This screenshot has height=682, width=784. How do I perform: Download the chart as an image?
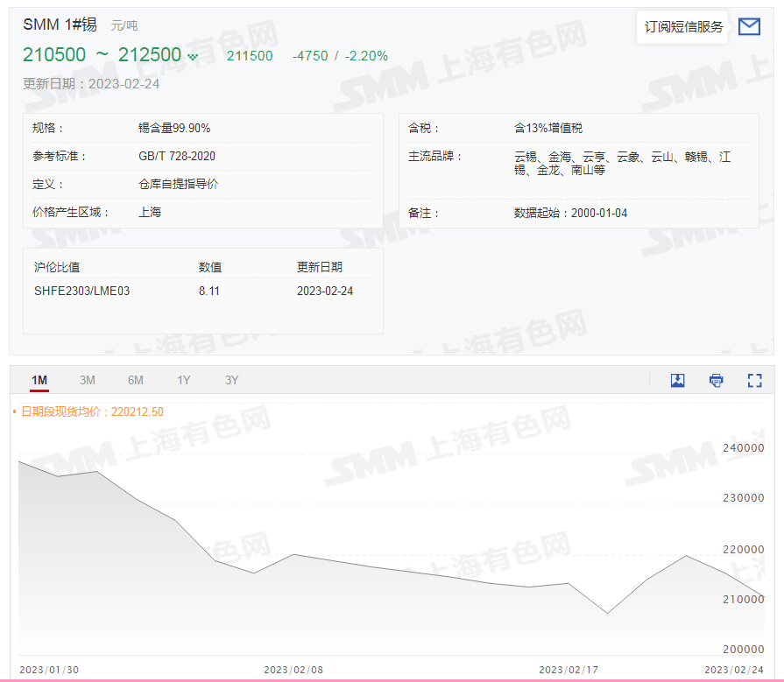677,380
